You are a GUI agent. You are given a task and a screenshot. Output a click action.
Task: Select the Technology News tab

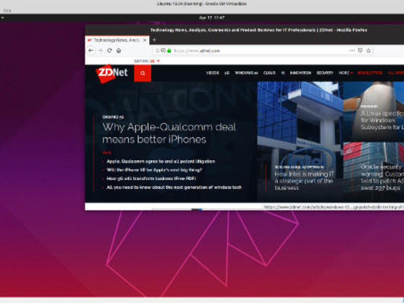[117, 40]
